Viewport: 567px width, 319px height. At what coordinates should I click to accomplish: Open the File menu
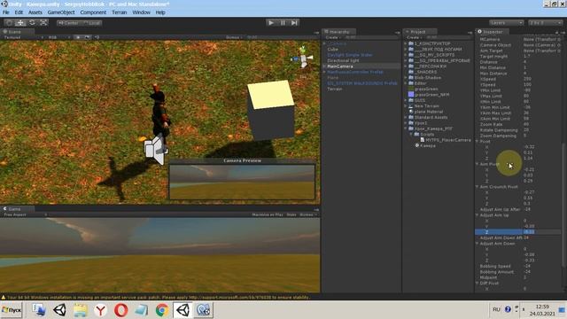6,12
